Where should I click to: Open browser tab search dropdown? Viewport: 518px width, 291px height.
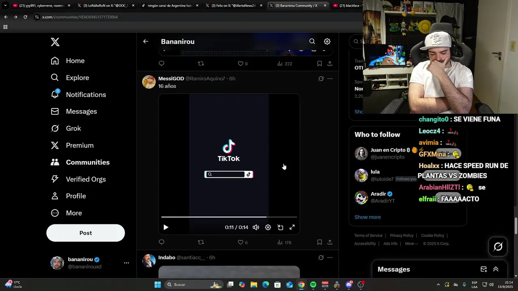(5, 6)
